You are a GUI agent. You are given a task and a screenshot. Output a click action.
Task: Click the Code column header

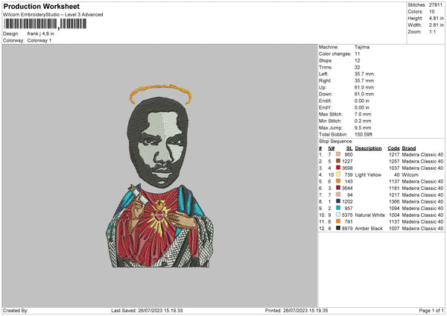(393, 148)
